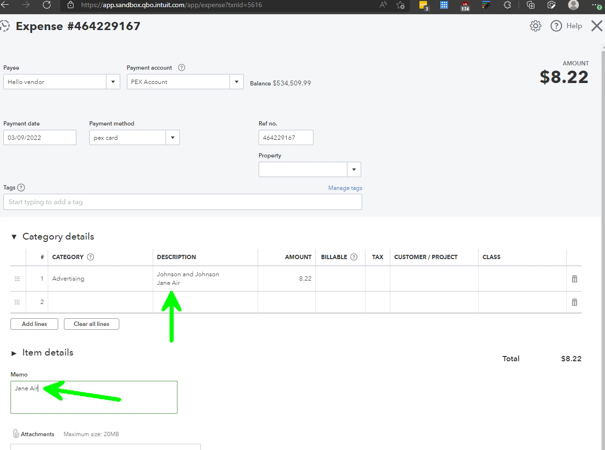Click the Johnson and Johnson description cell
Viewport: 605px width, 450px height.
tap(205, 279)
